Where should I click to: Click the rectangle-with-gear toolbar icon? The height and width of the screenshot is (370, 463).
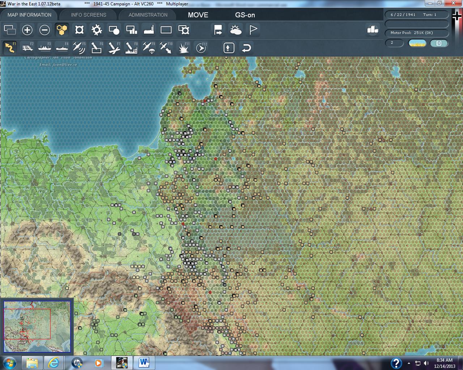click(183, 30)
